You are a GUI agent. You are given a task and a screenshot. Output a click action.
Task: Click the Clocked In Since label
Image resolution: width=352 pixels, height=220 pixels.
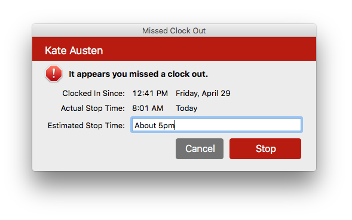(x=93, y=93)
